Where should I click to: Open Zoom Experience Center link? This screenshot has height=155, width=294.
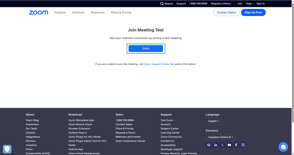click(x=130, y=141)
